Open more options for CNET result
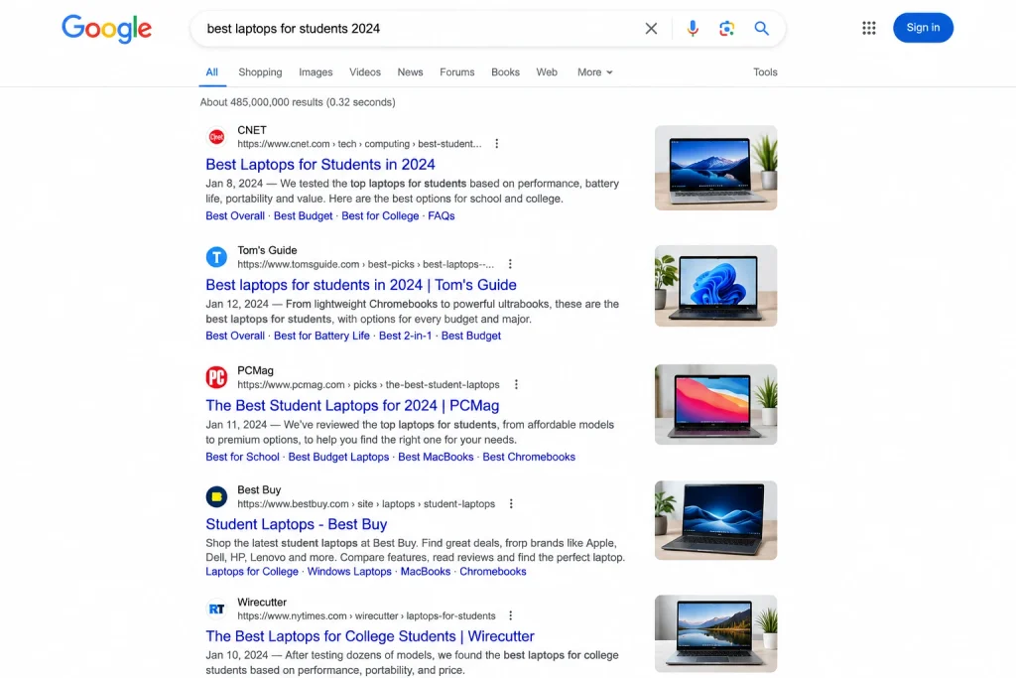This screenshot has height=678, width=1016. click(497, 144)
